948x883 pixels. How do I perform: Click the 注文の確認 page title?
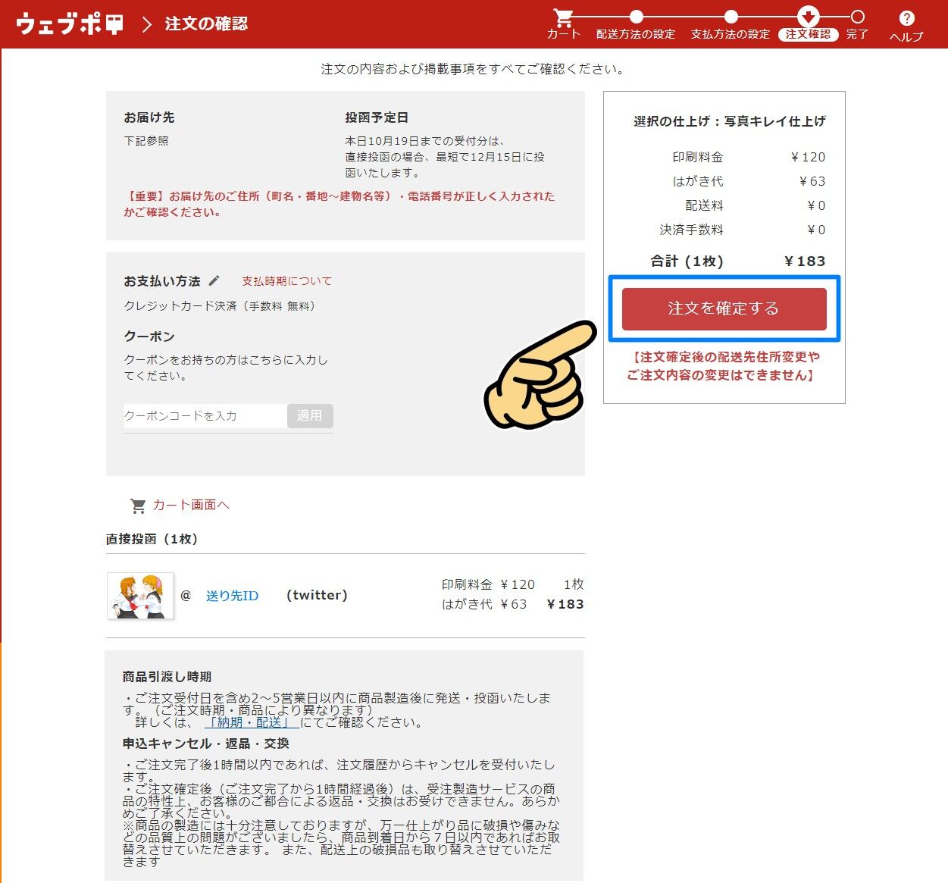[206, 23]
